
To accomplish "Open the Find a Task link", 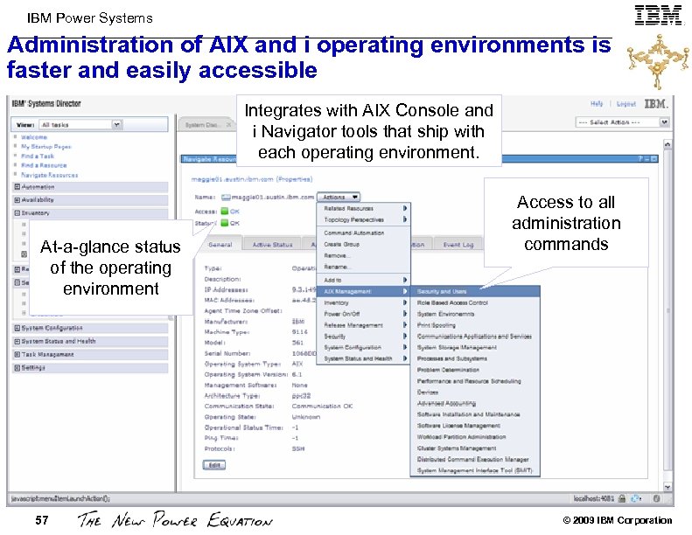I will click(x=38, y=156).
